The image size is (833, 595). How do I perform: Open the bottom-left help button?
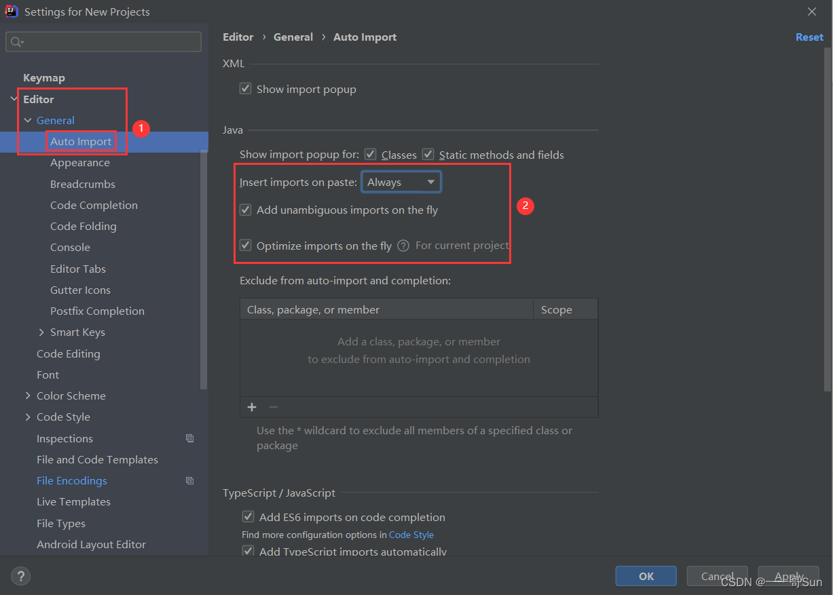click(20, 576)
